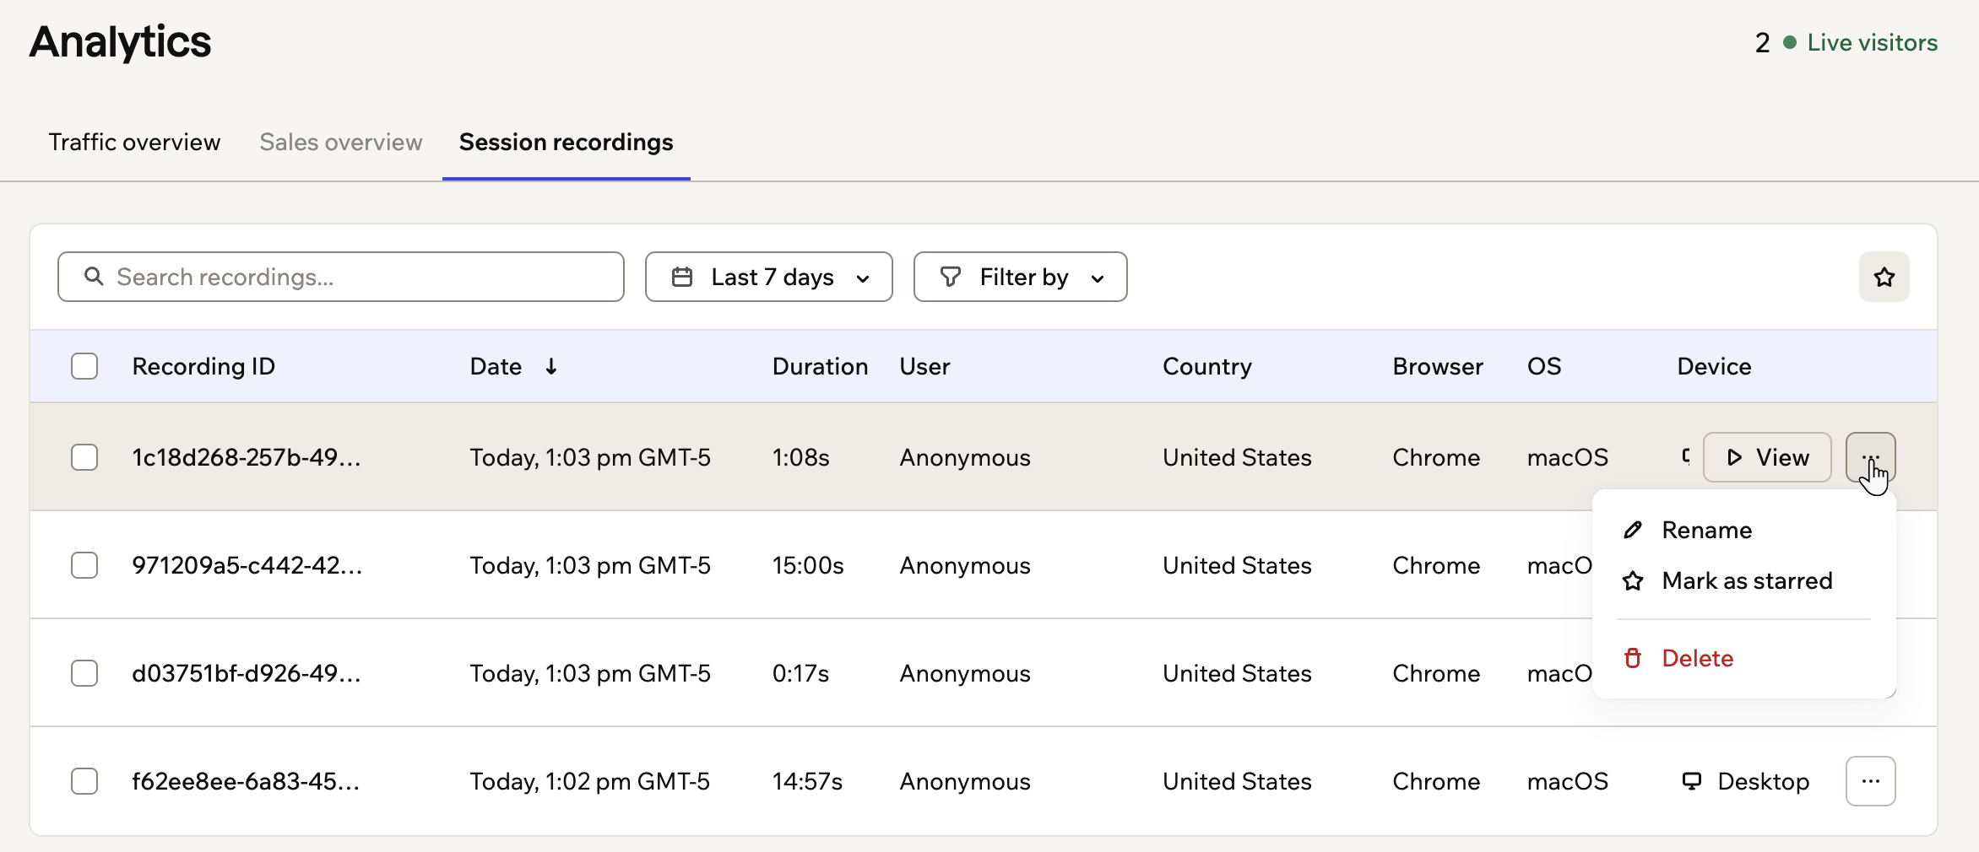Open options menu for 1c18d268 recording
The image size is (1979, 852).
point(1870,457)
